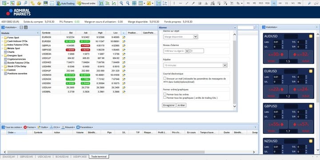Image resolution: width=320 pixels, height=160 pixels.
Task: Open the '10 minutes' repeat dropdown
Action: point(195,65)
